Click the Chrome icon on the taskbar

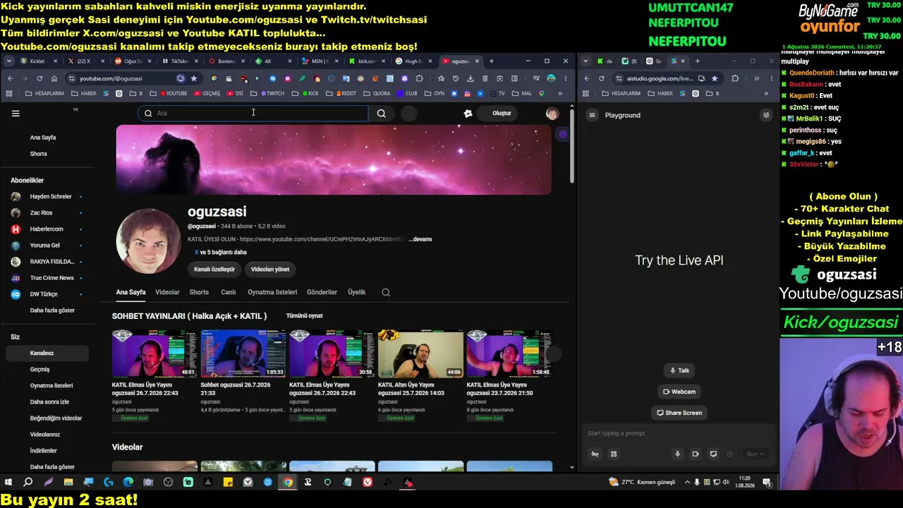pos(288,483)
